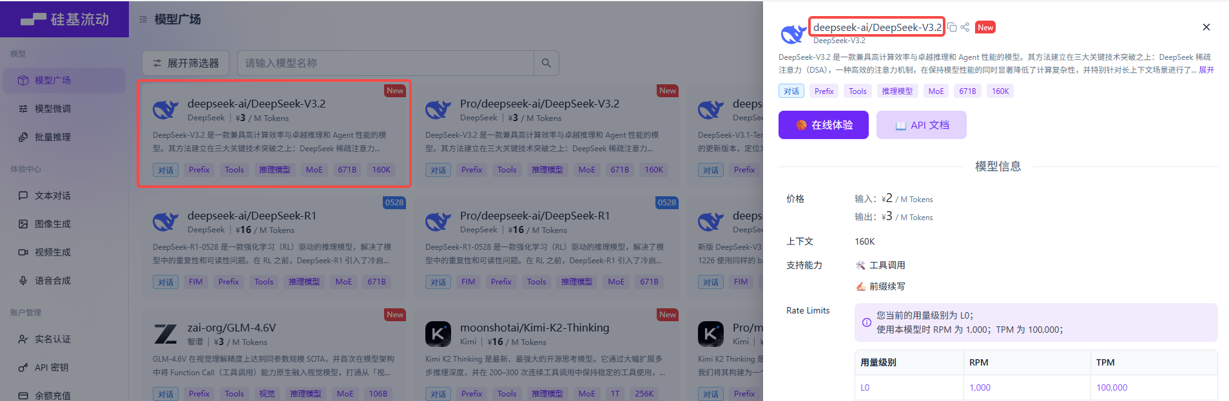This screenshot has height=401, width=1229.
Task: Click the FIM tag on deepseek-ai/DeepSeek-R1 card
Action: click(x=196, y=282)
